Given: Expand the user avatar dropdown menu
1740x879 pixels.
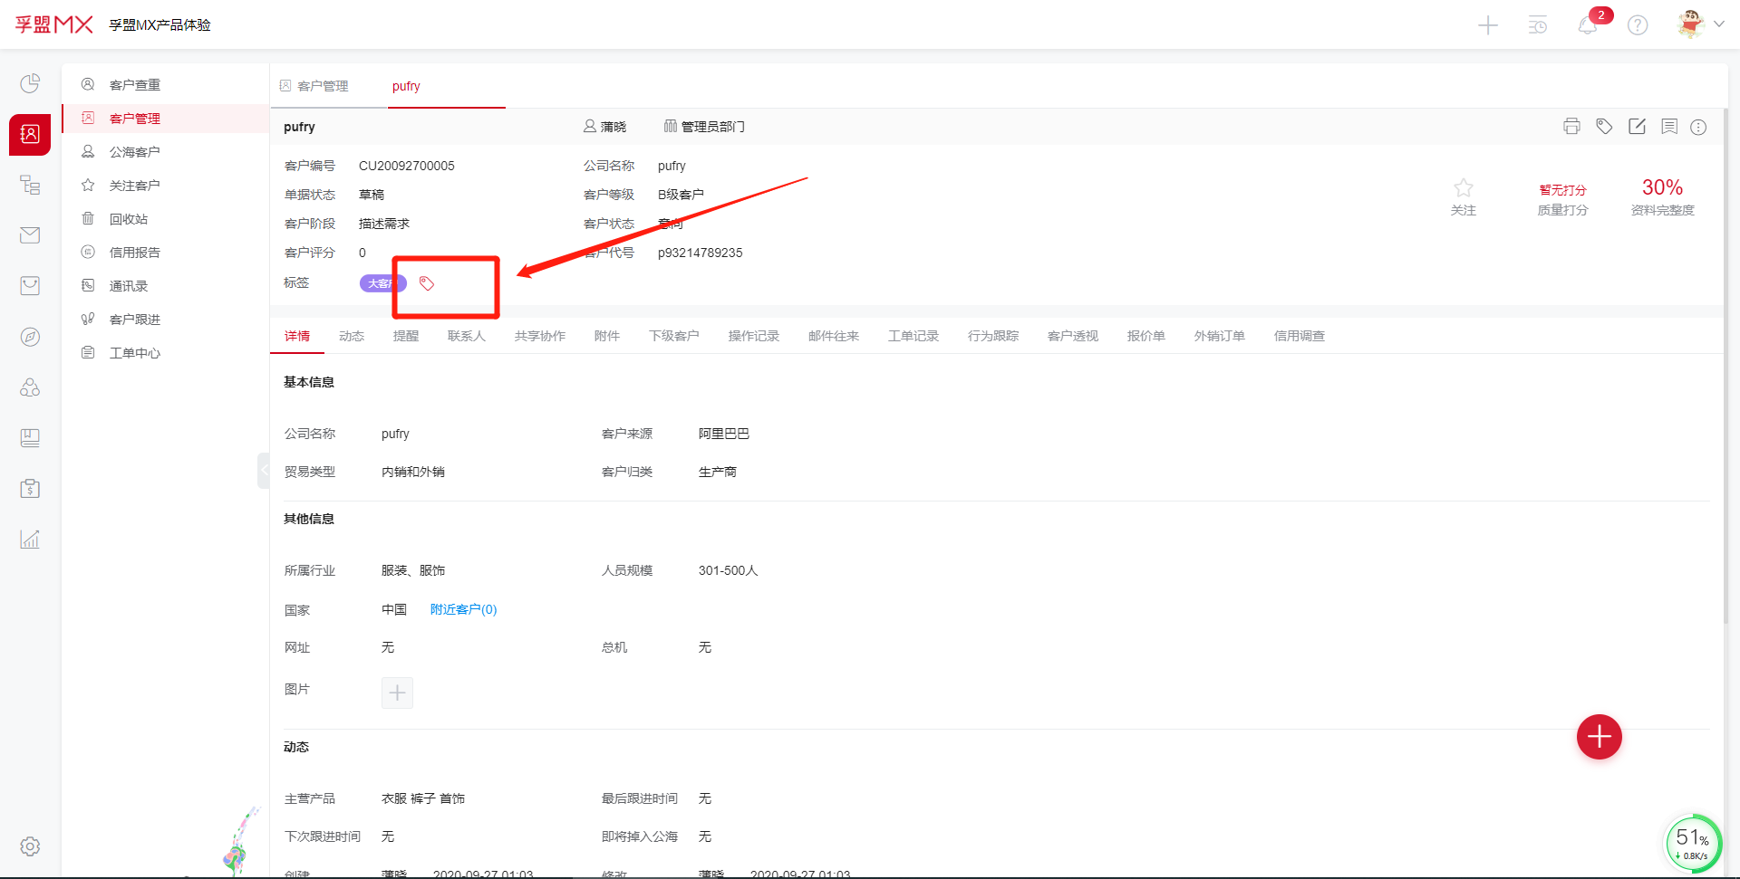Looking at the screenshot, I should 1718,24.
